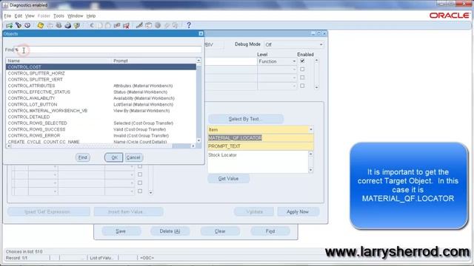Open the View menu
This screenshot has width=474, height=266.
tap(30, 16)
